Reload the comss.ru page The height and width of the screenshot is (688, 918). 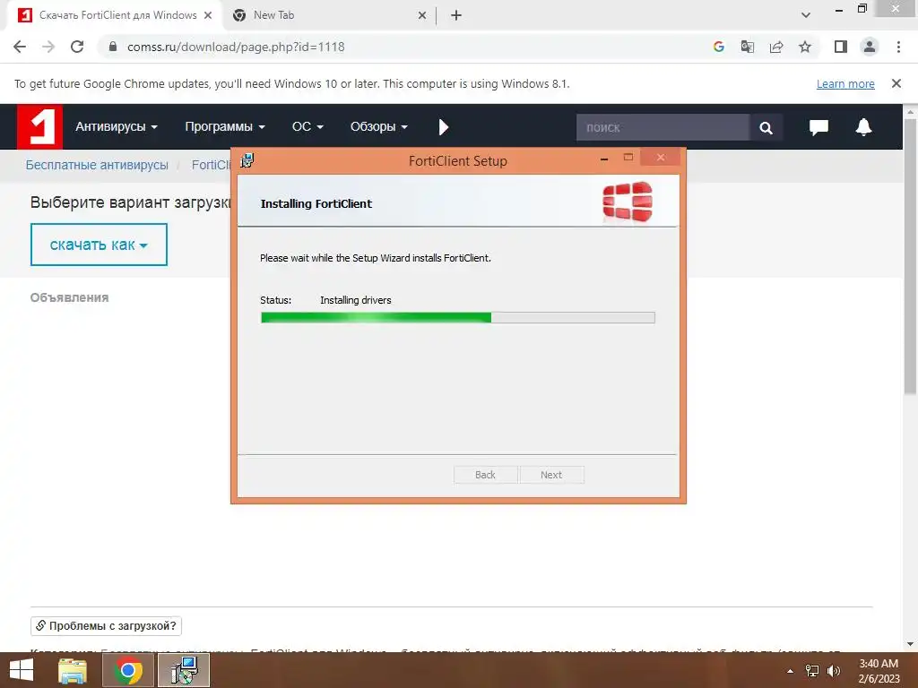click(77, 47)
